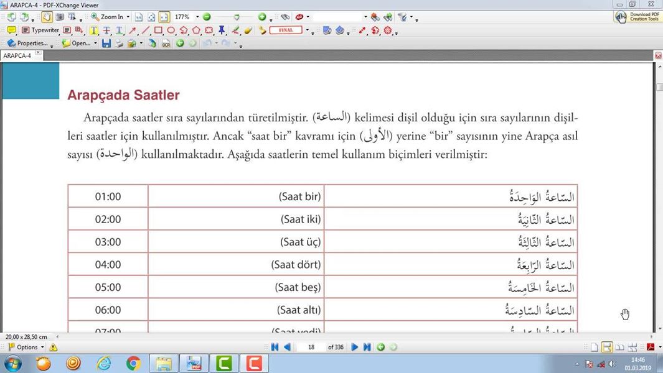Select the Text Box tool

(x=67, y=30)
